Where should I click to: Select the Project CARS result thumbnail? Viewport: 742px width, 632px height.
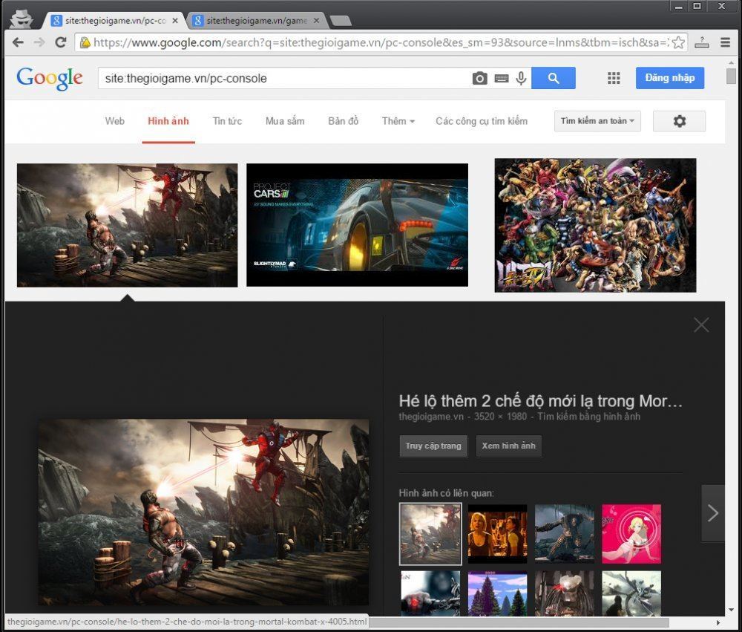click(x=358, y=226)
